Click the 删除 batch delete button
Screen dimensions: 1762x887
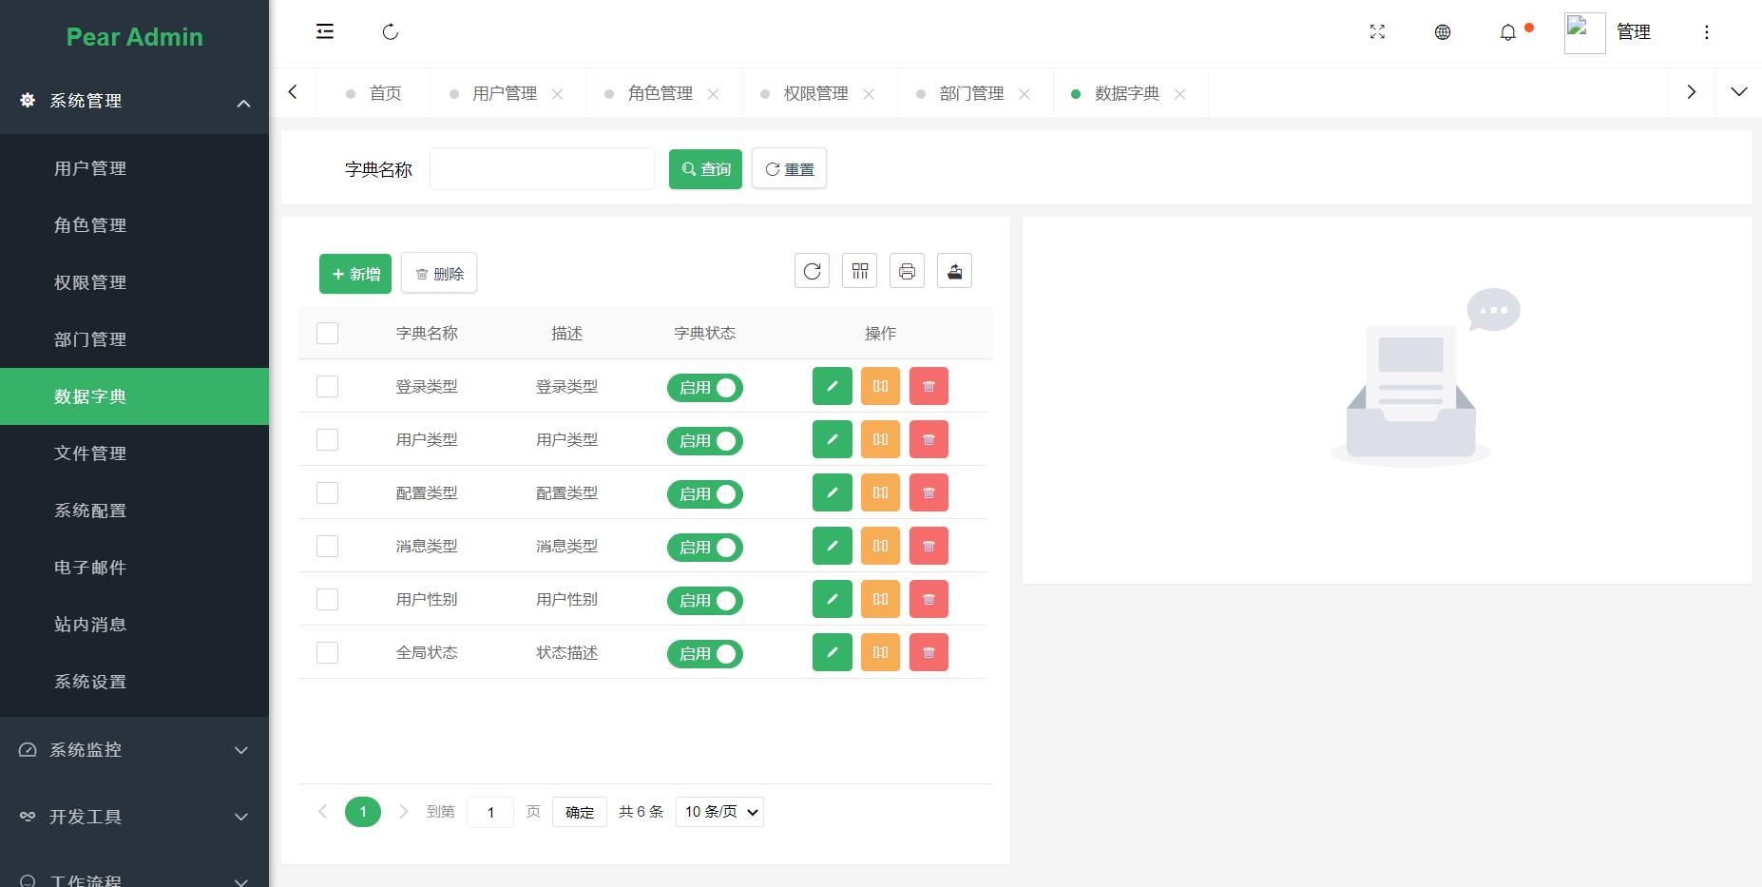[x=439, y=273]
